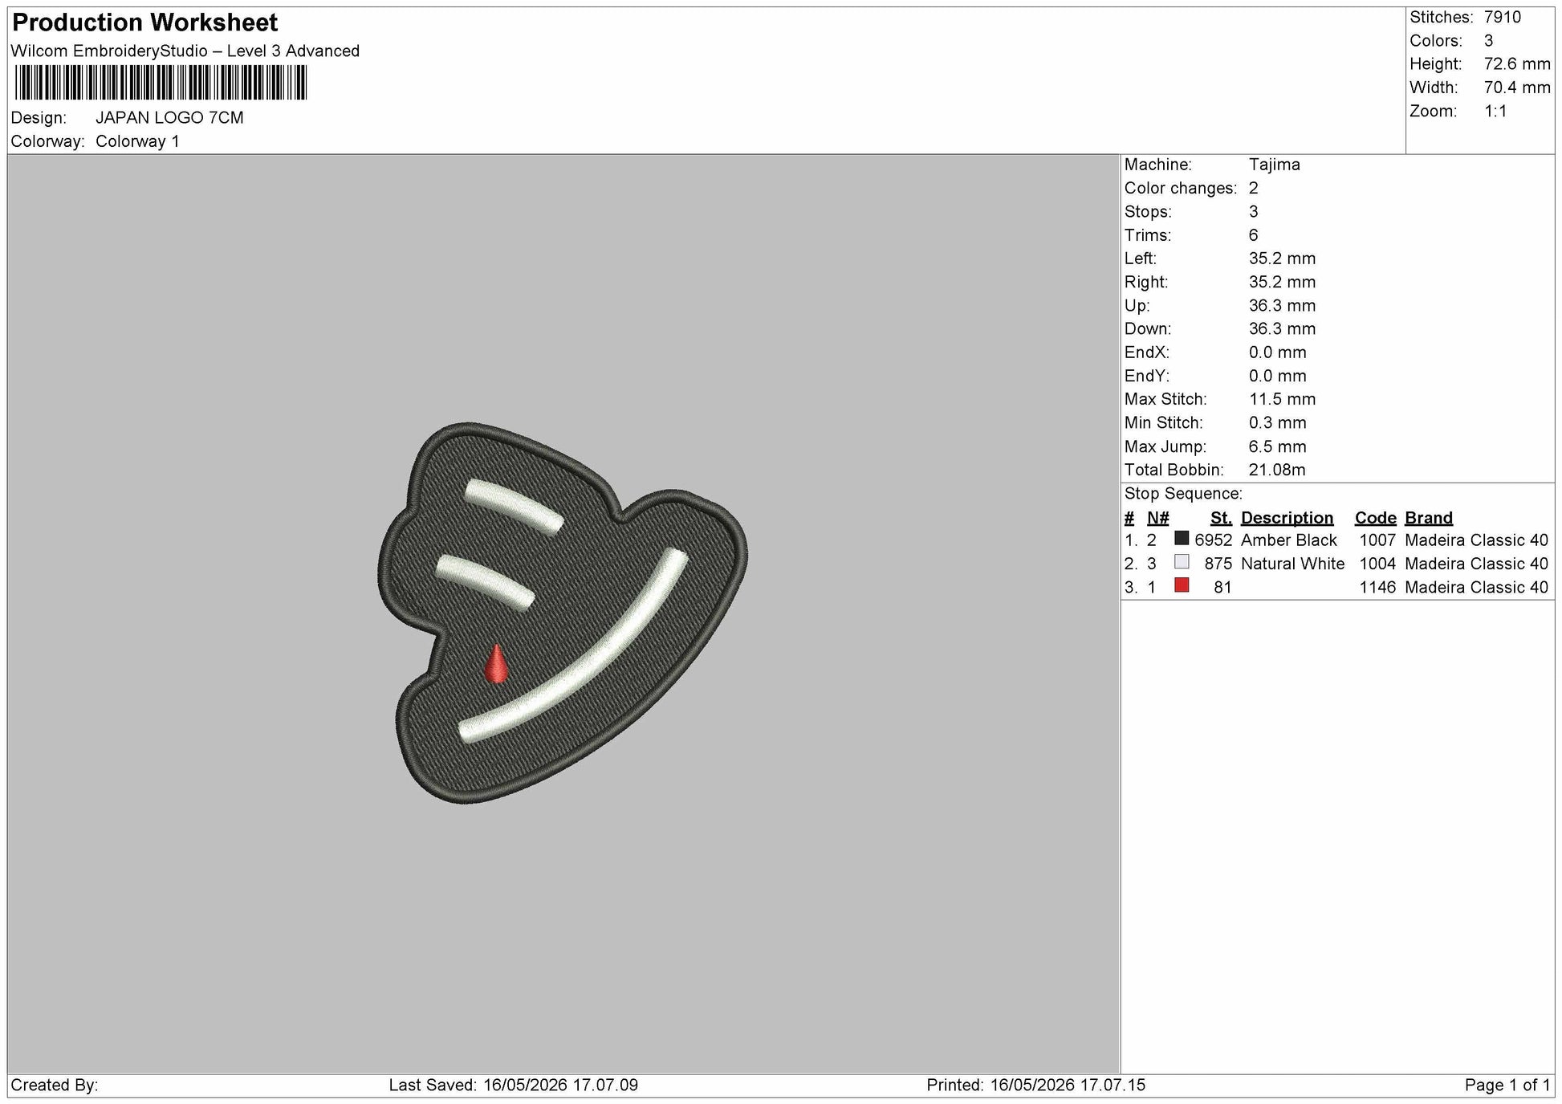The height and width of the screenshot is (1104, 1562).
Task: Click the Max Stitch value "11.5 mm"
Action: (1282, 400)
